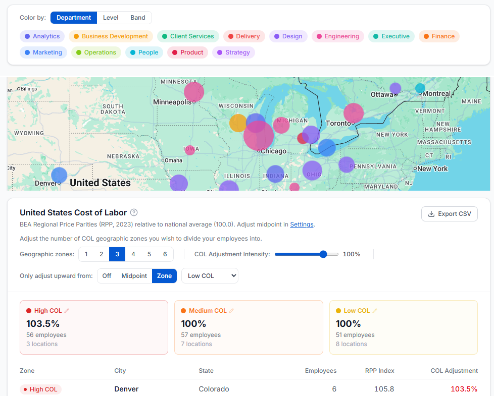Click the COL Adjustment Intensity slider handle

click(x=323, y=254)
